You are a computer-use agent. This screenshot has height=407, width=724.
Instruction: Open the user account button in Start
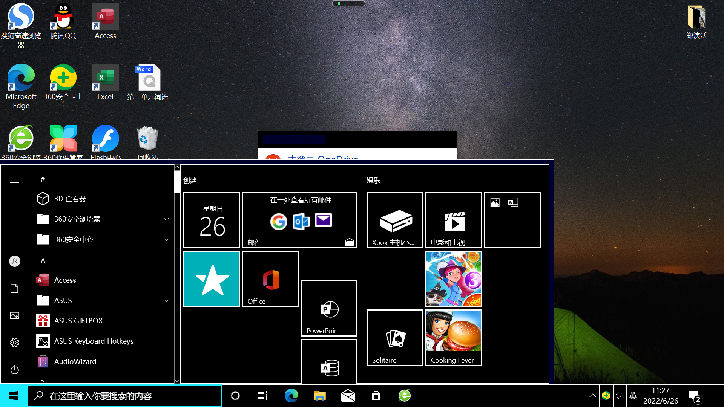point(15,261)
